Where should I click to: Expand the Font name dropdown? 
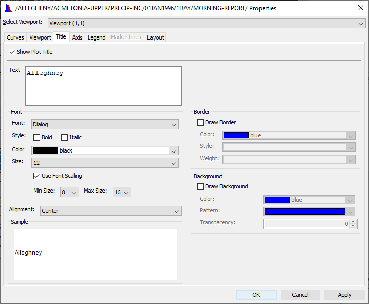tap(105, 124)
